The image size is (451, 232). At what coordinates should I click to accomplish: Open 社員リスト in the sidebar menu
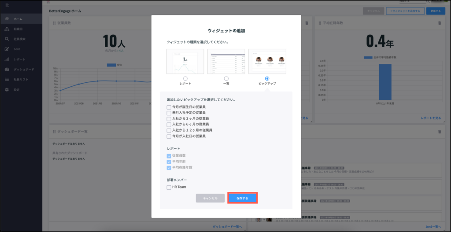pyautogui.click(x=21, y=79)
